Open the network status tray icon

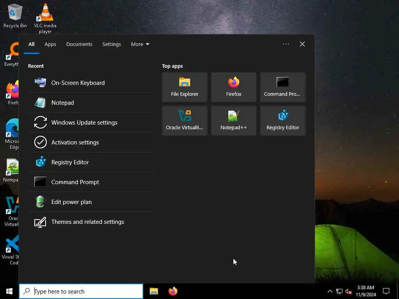point(339,291)
